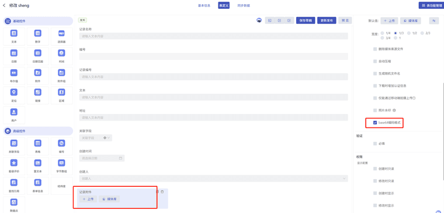Open the 关联字段 dropdown in the form
The image size is (444, 213).
click(x=96, y=138)
